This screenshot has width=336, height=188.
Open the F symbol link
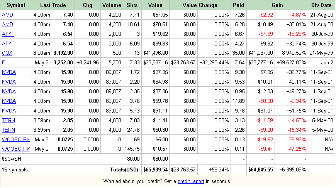click(x=3, y=62)
